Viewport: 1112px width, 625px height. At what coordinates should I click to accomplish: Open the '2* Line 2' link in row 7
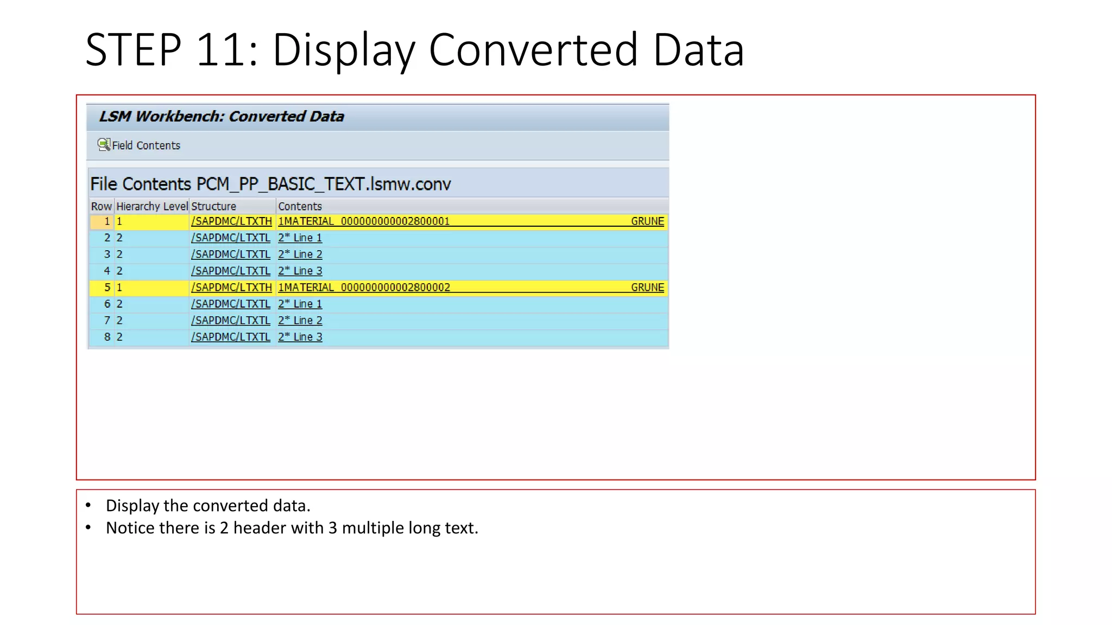pyautogui.click(x=300, y=321)
